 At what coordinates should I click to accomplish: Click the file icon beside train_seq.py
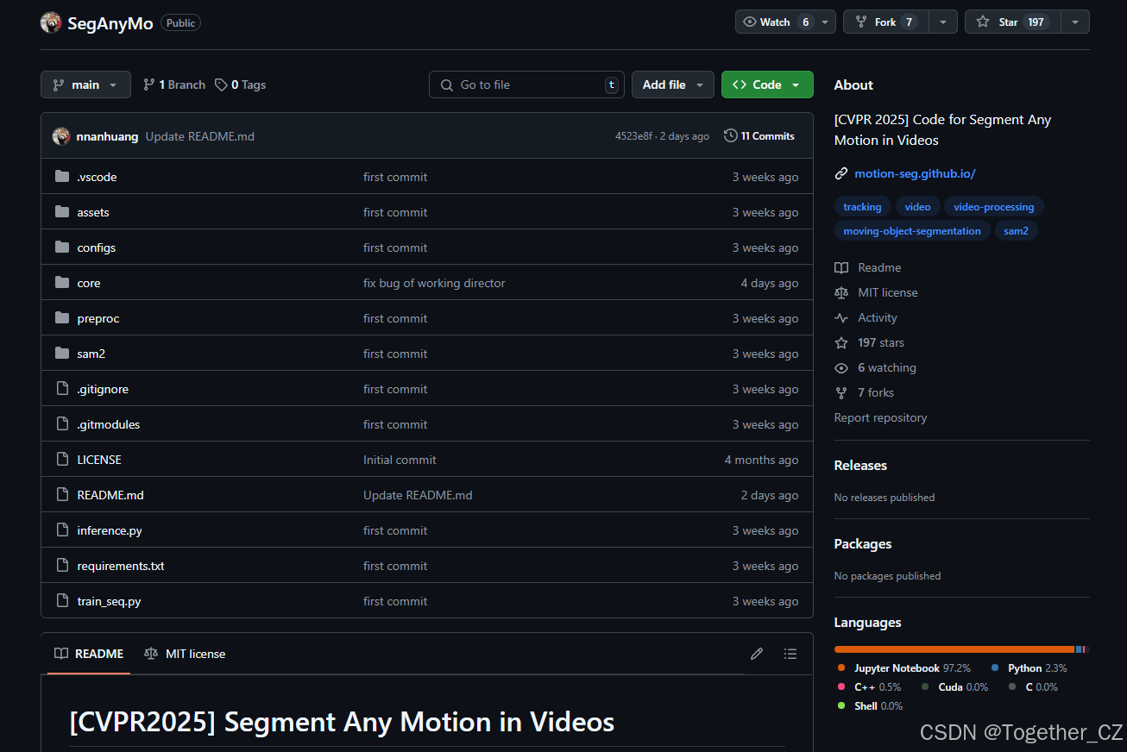click(62, 601)
